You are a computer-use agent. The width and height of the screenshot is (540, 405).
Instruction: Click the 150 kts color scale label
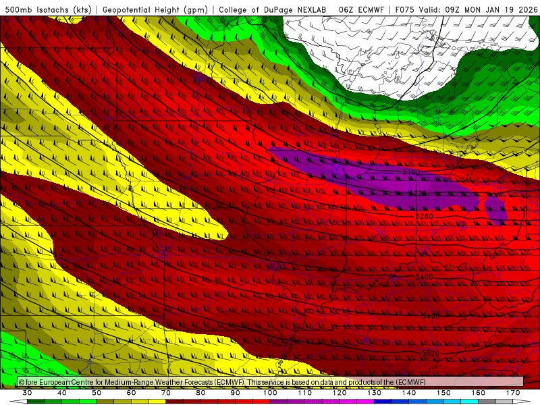(x=444, y=393)
